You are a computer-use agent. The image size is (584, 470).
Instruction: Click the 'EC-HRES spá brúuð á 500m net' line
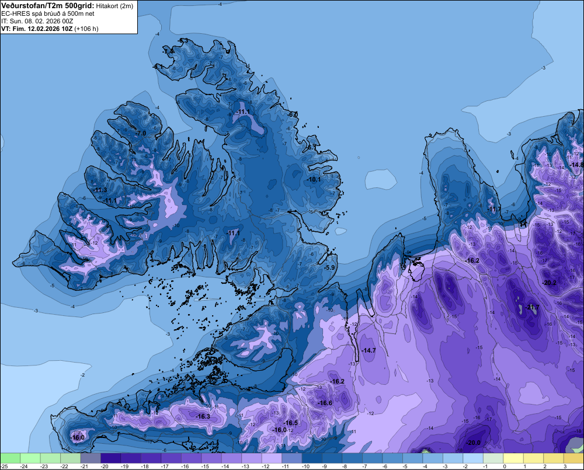coord(48,14)
